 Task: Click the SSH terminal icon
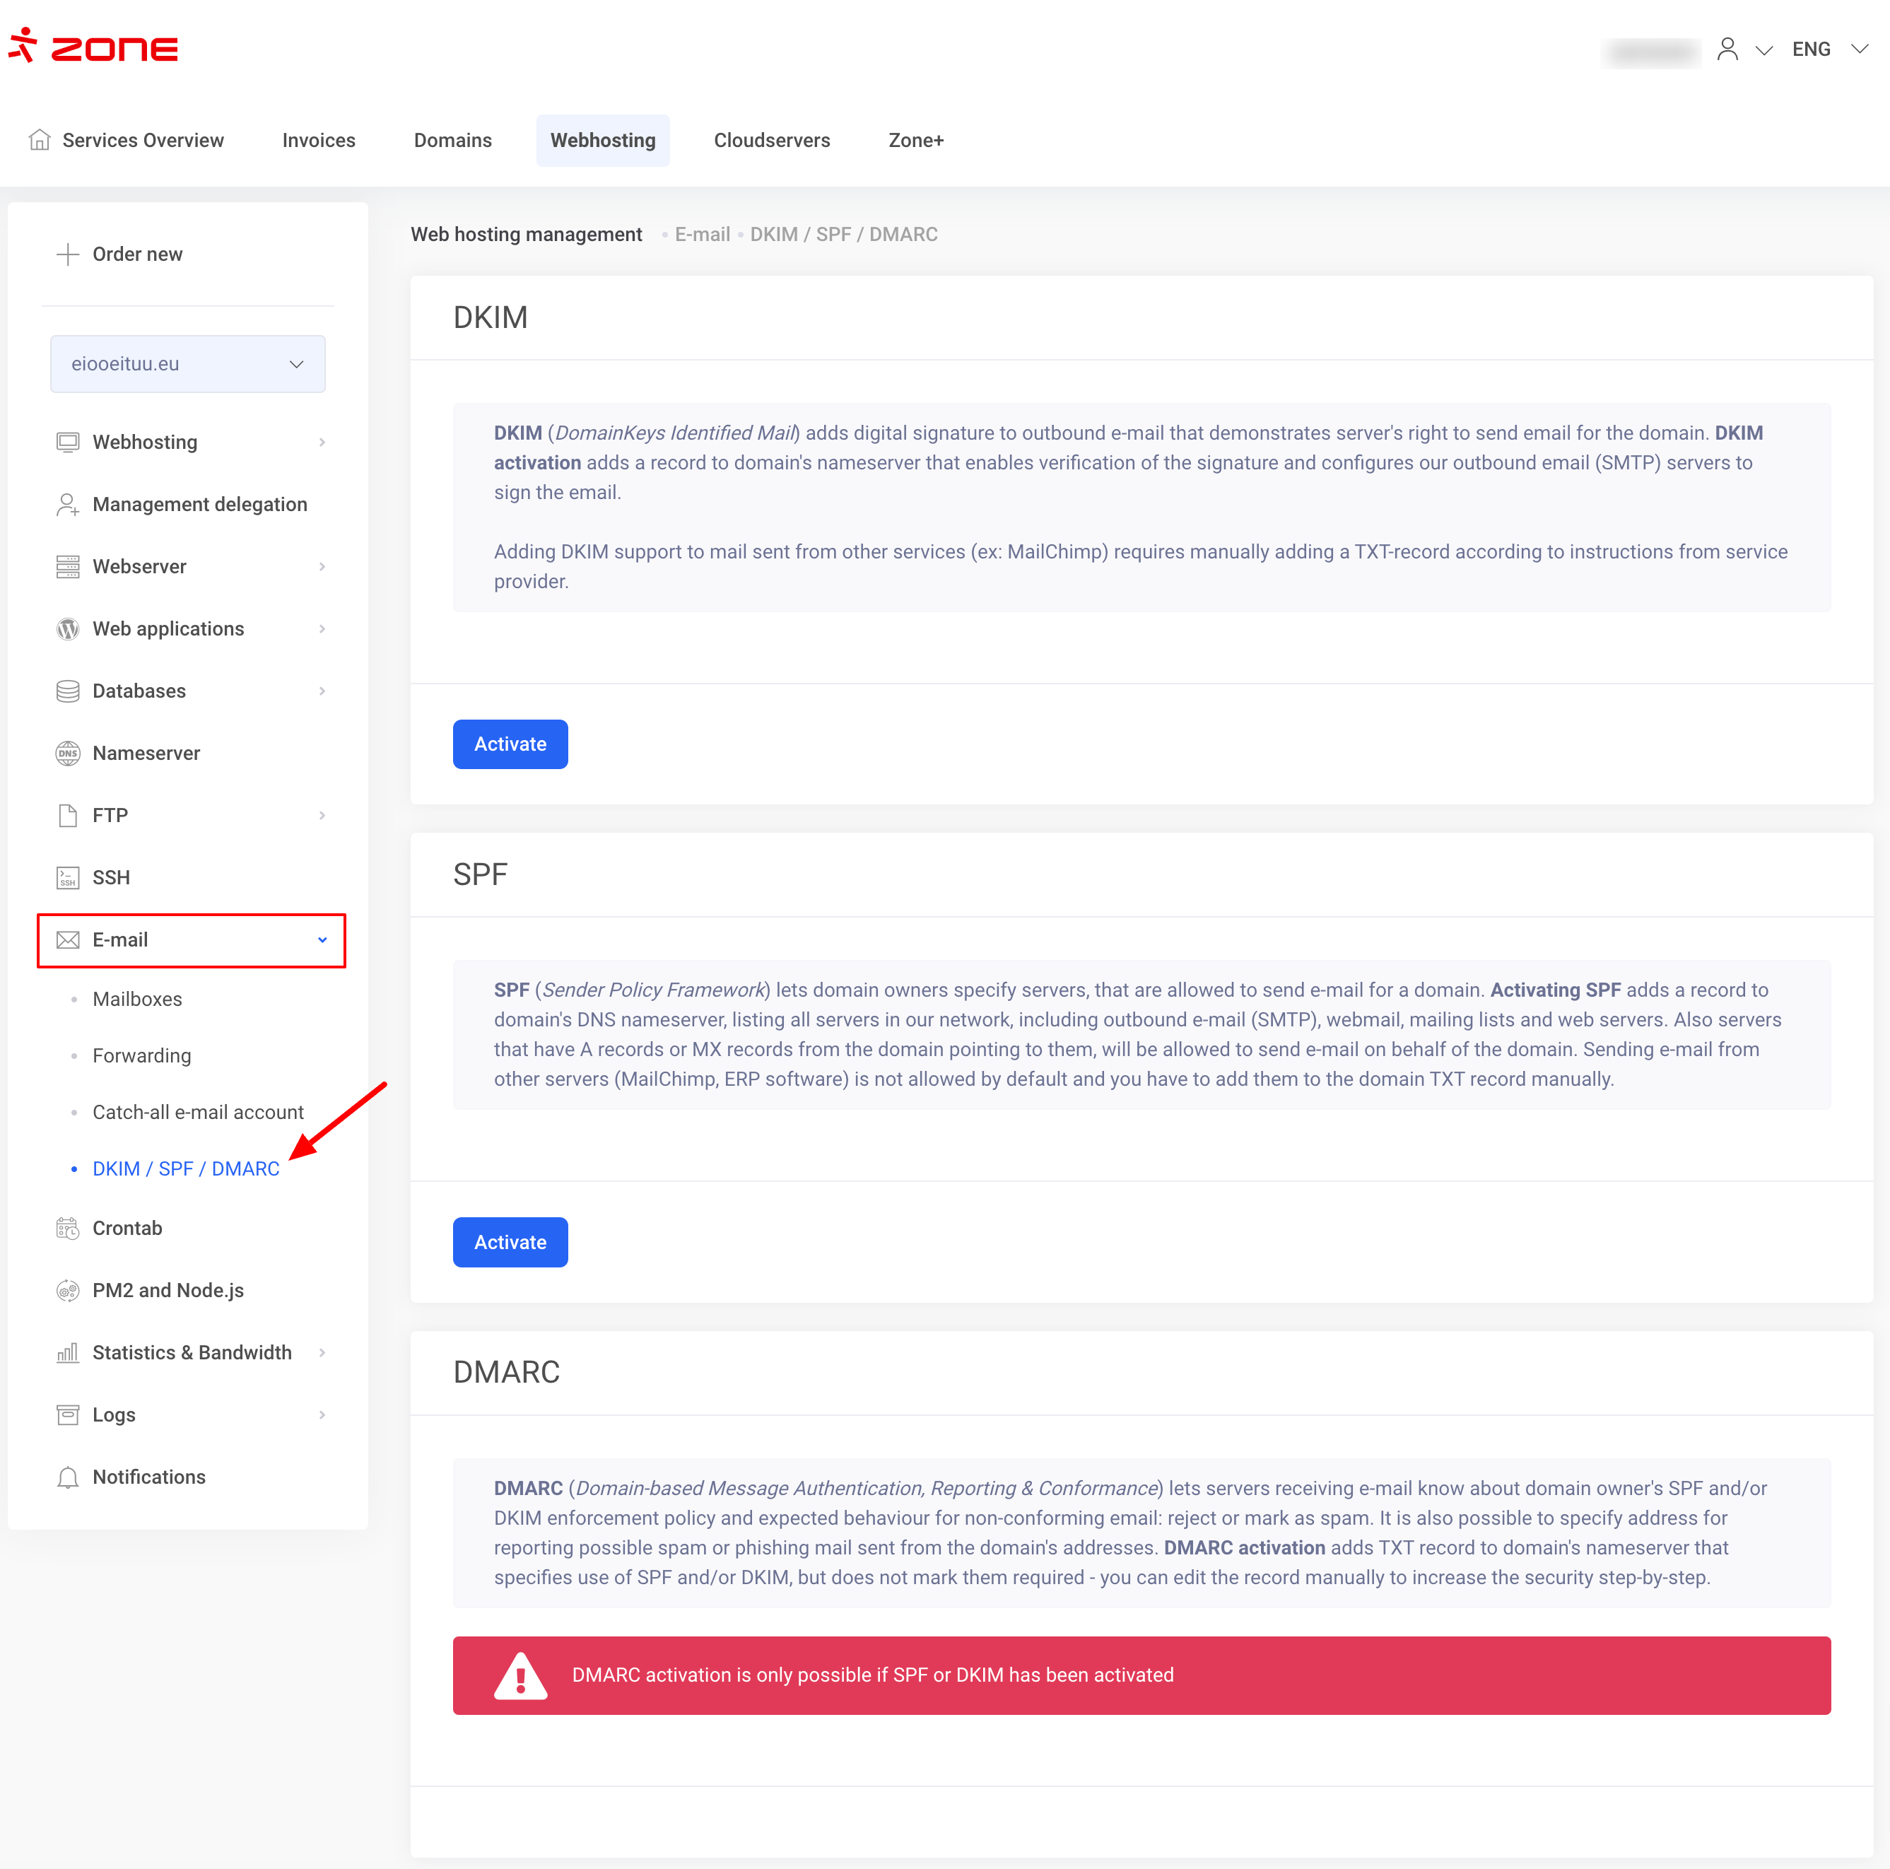pyautogui.click(x=68, y=878)
